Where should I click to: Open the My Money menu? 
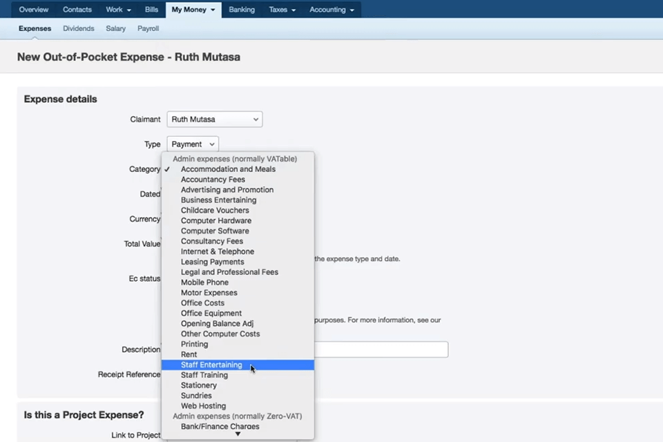[189, 10]
